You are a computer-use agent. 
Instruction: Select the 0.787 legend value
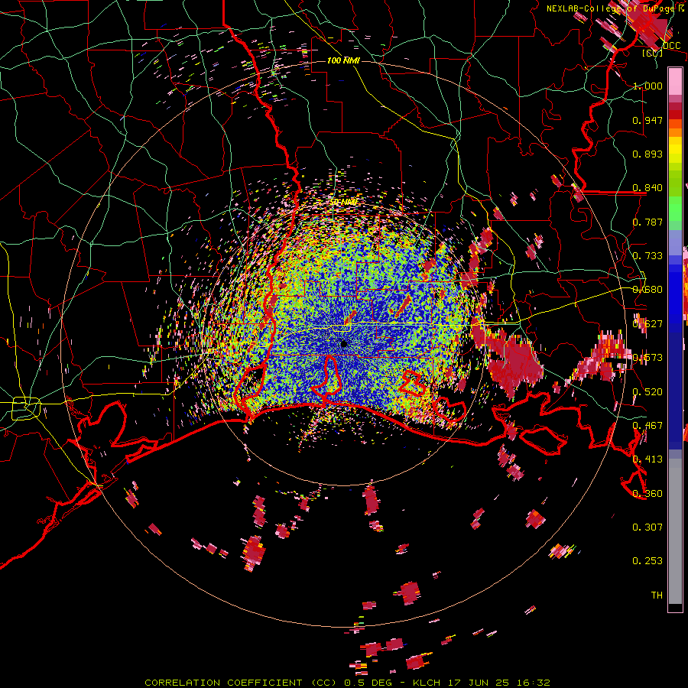[647, 222]
